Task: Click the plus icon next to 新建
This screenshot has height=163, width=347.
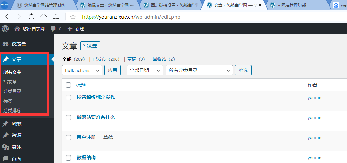Action: tap(70, 29)
